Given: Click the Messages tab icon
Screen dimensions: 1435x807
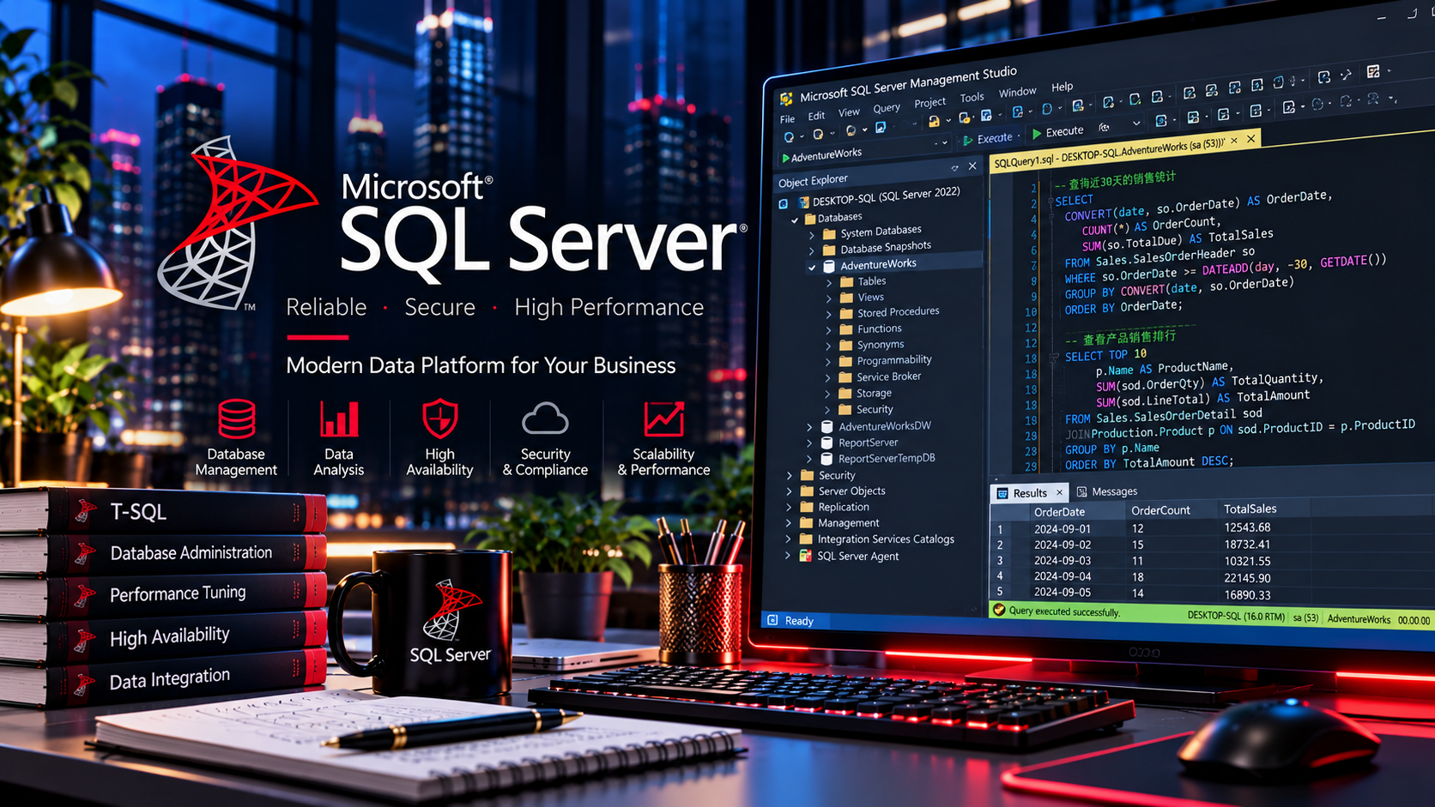Looking at the screenshot, I should click(1081, 491).
